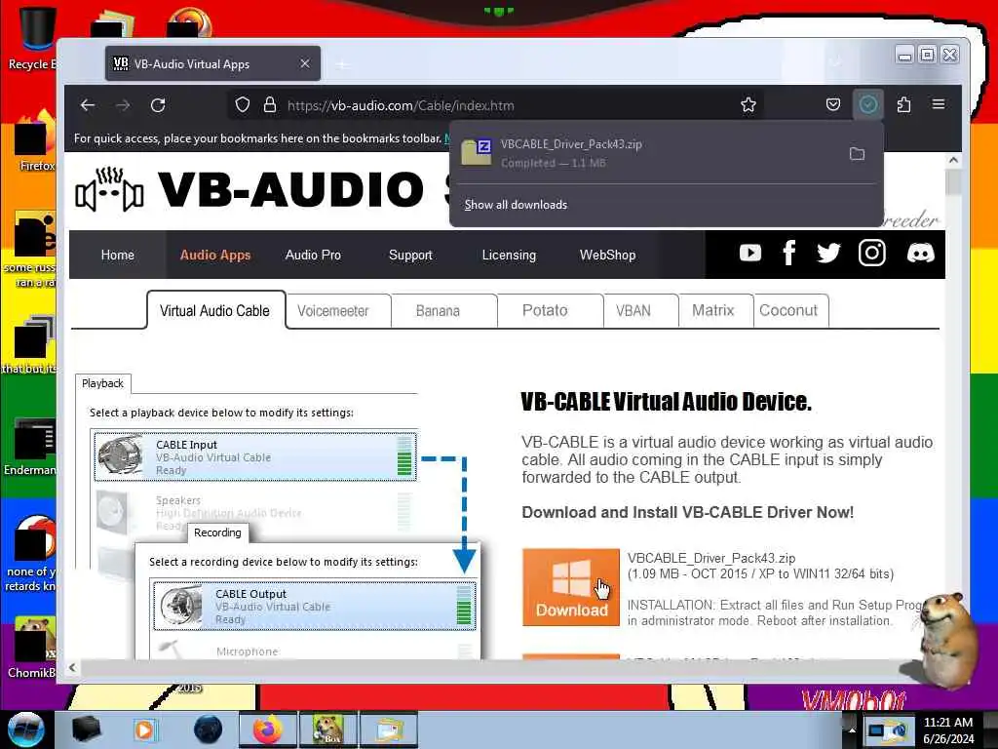Open the Windows Start orb
Viewport: 998px width, 749px height.
[x=25, y=729]
